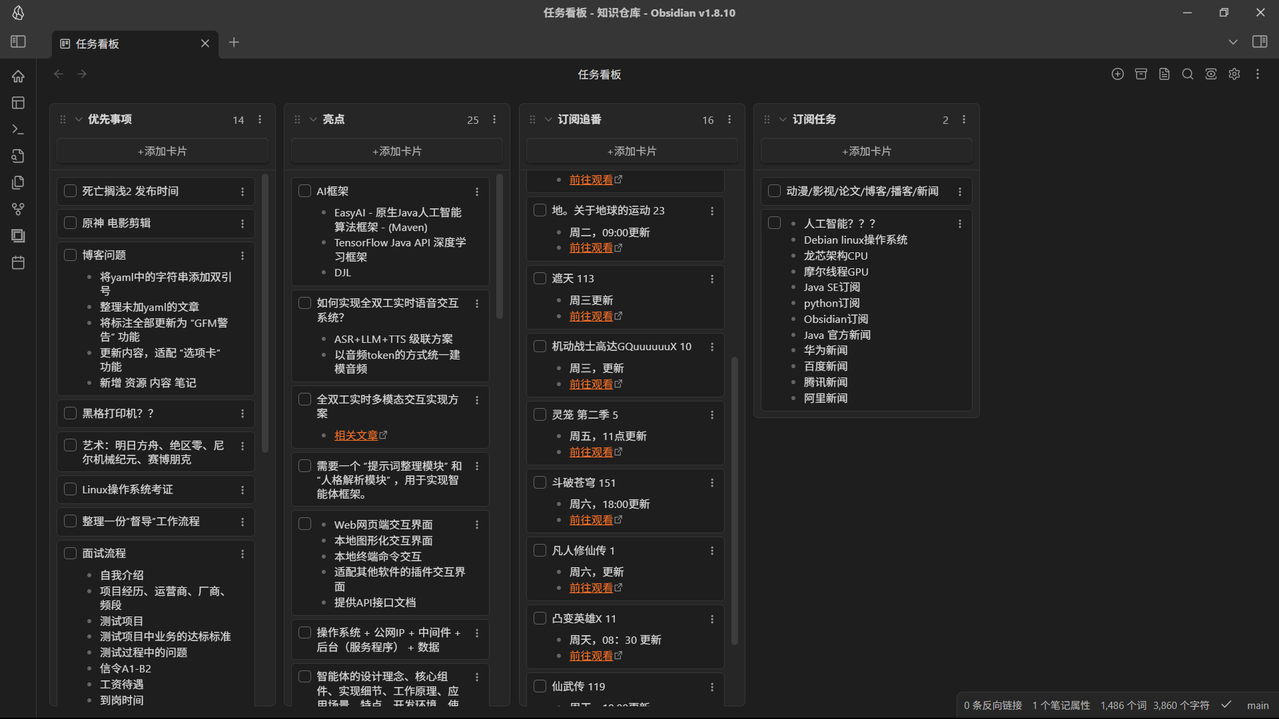
Task: Open graph view icon in left ribbon
Action: [18, 209]
